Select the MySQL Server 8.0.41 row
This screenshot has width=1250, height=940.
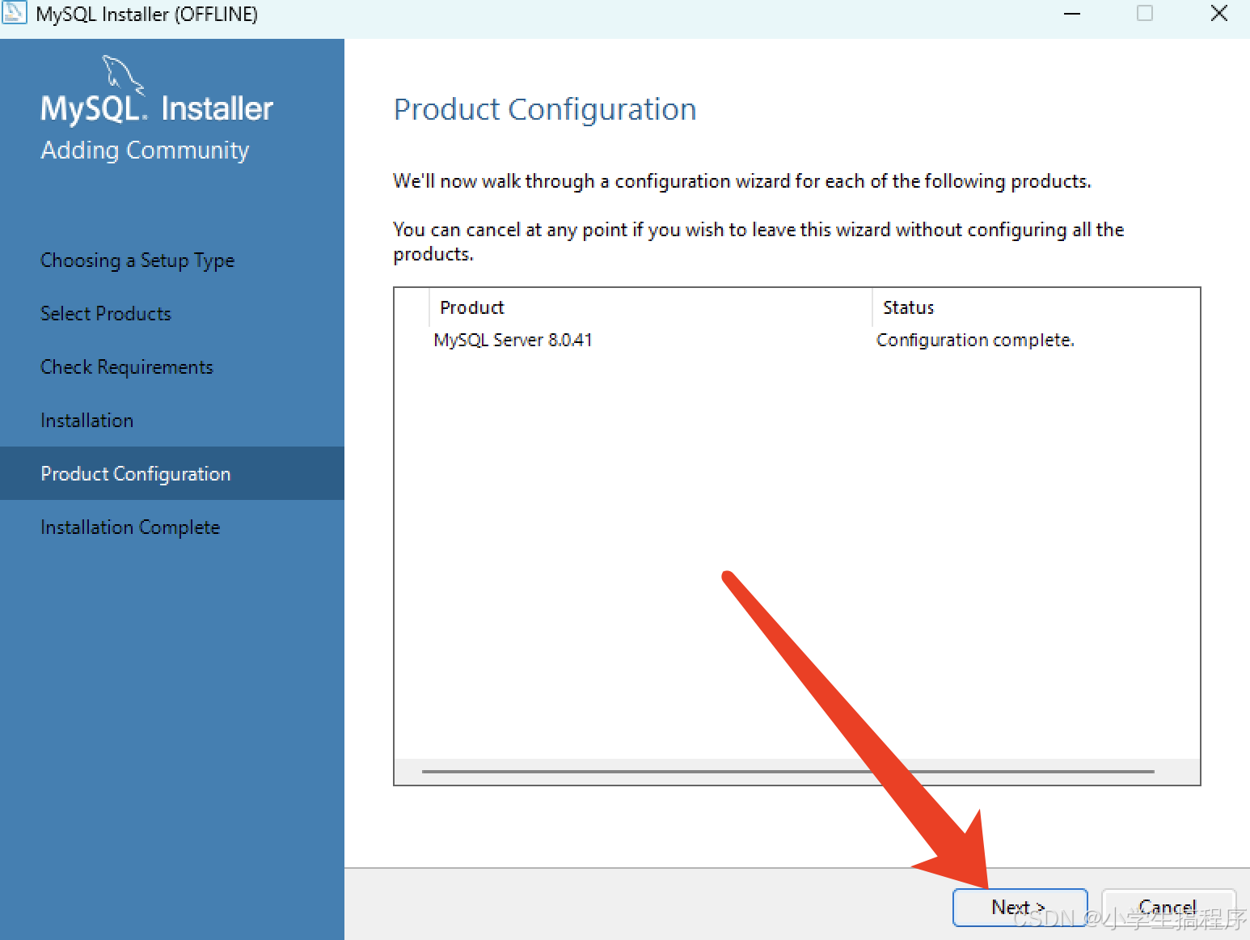[513, 340]
